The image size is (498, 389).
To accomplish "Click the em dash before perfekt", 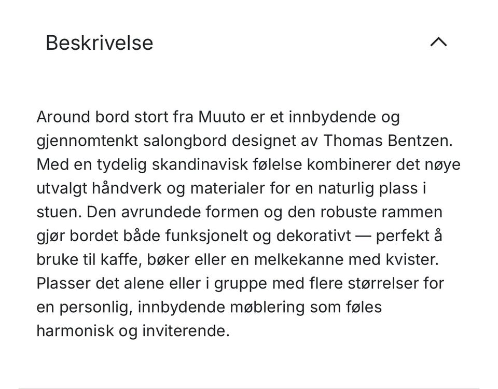I will coord(362,235).
